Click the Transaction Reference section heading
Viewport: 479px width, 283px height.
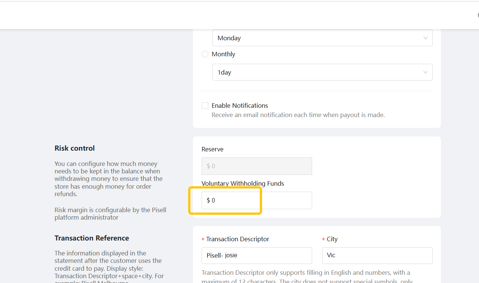[92, 238]
